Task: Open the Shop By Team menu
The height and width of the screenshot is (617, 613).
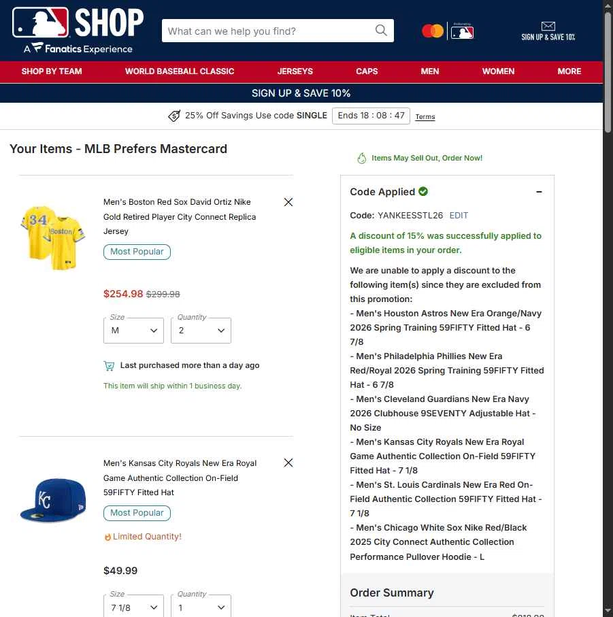Action: [x=52, y=71]
